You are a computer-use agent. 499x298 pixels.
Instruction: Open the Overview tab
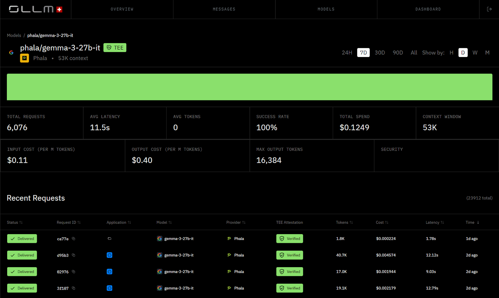click(122, 9)
